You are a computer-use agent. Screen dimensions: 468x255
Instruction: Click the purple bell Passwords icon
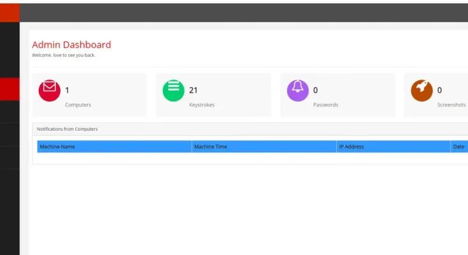click(297, 91)
